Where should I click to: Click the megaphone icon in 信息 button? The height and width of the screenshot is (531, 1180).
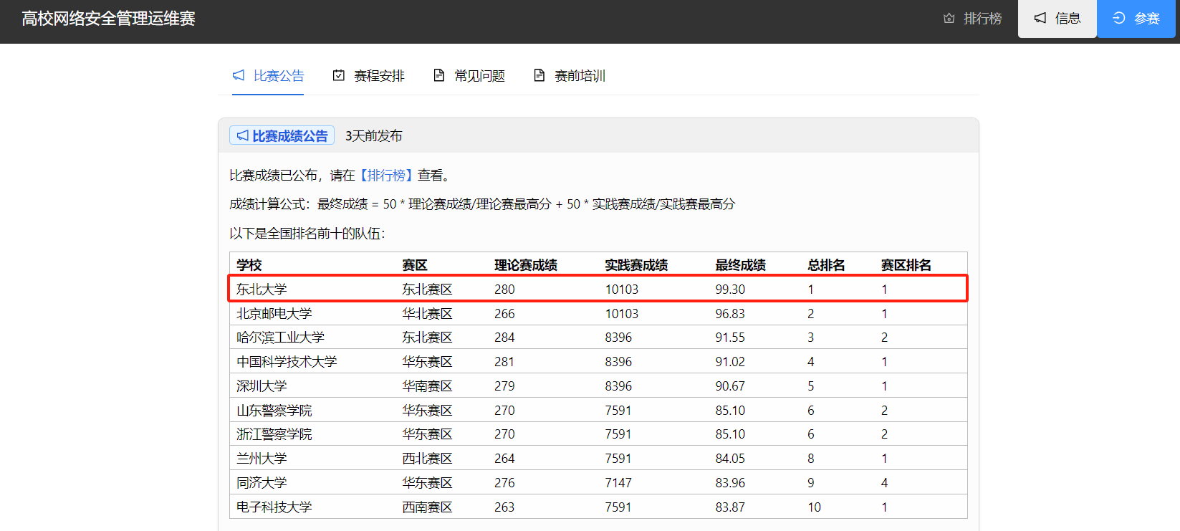point(1040,19)
